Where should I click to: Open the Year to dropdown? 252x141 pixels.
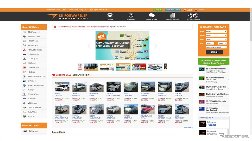(x=222, y=43)
